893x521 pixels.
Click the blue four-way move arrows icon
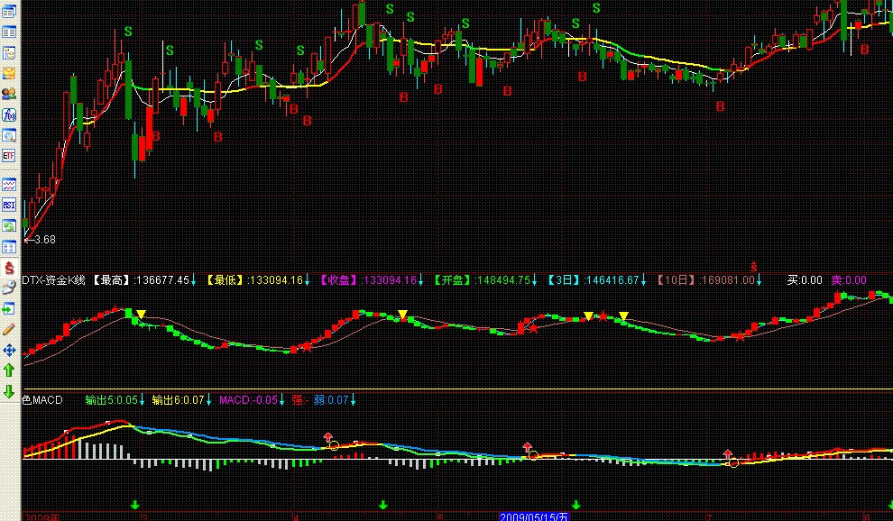[9, 350]
